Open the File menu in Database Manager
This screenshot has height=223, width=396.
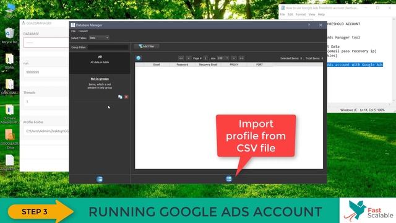coord(73,31)
